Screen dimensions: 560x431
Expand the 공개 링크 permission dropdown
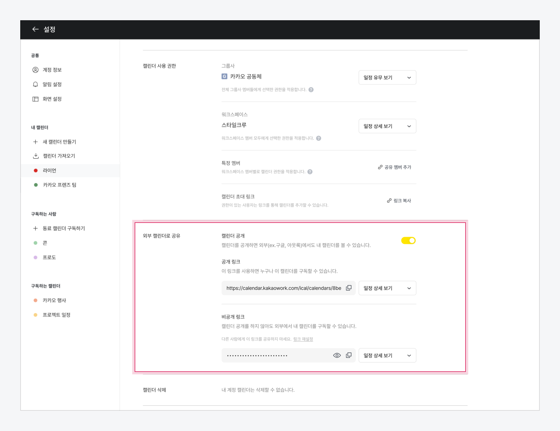[387, 288]
